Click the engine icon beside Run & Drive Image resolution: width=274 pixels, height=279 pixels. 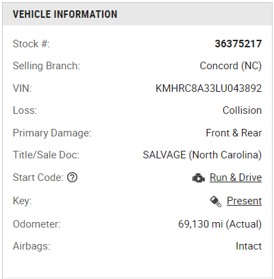199,178
